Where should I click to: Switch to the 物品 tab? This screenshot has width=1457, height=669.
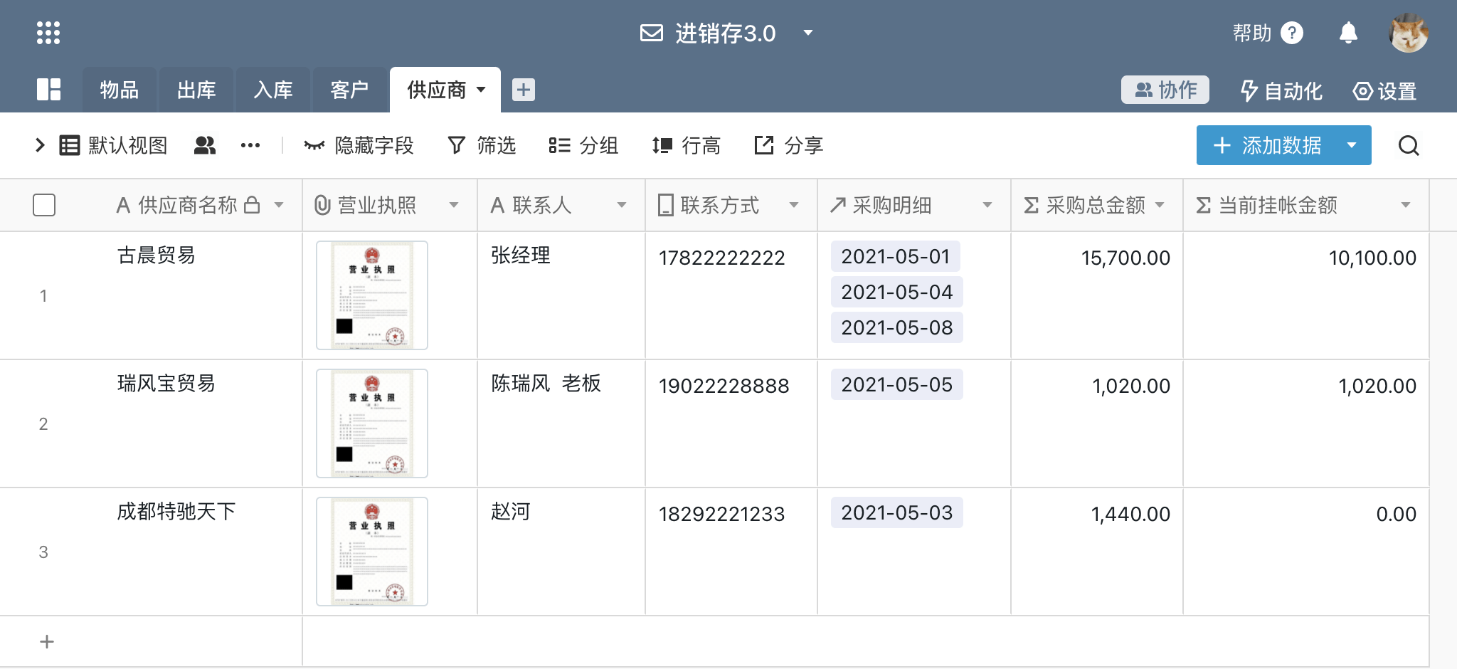120,90
